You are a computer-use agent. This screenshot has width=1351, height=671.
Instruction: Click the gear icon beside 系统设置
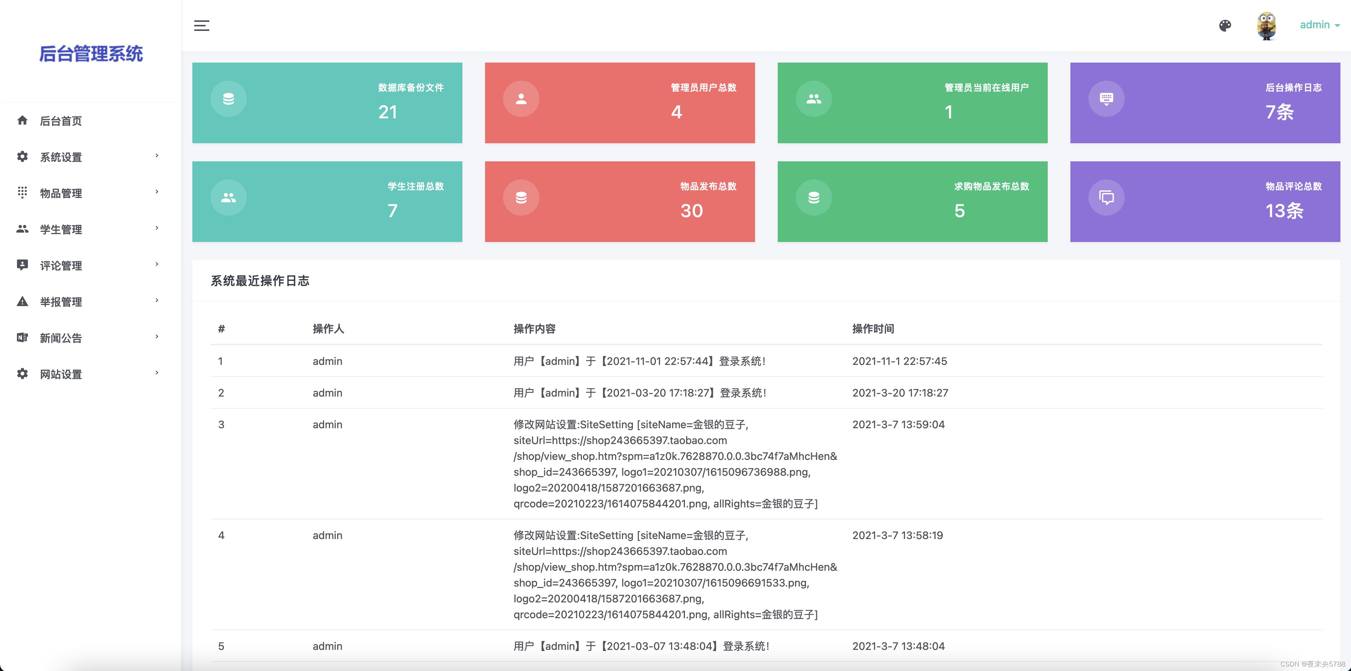click(22, 157)
